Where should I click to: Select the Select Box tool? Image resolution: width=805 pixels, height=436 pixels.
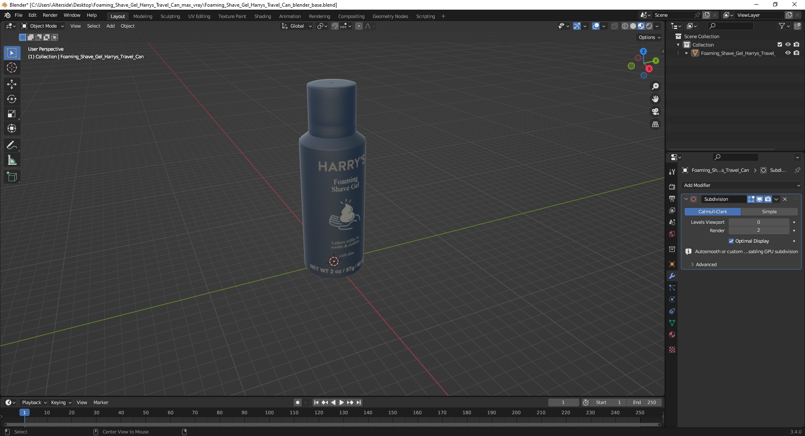[12, 53]
